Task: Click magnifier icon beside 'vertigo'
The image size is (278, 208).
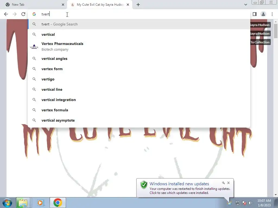Action: click(x=34, y=79)
